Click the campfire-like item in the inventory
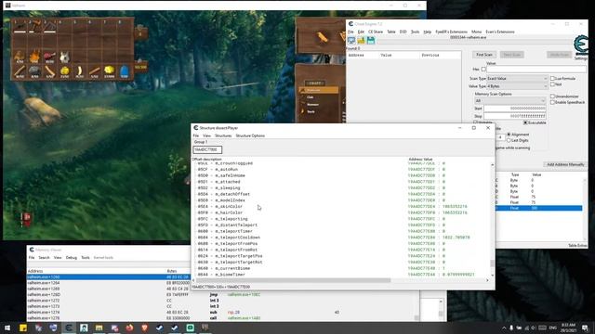595x334 pixels. coord(34,57)
